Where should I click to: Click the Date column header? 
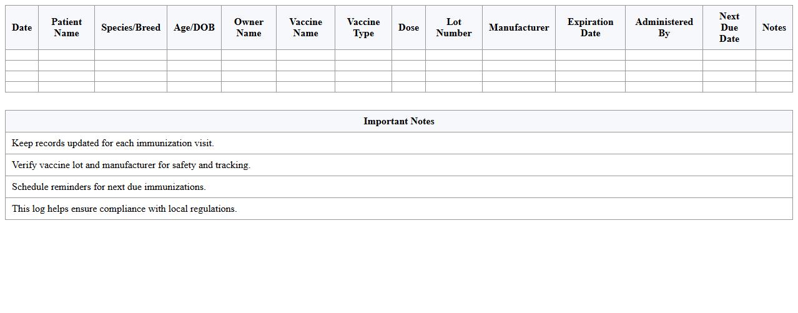(x=22, y=27)
